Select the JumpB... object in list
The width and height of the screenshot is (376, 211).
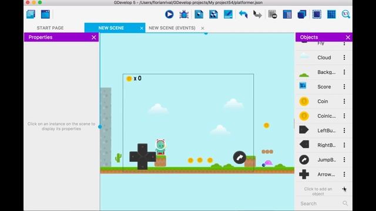pyautogui.click(x=324, y=159)
